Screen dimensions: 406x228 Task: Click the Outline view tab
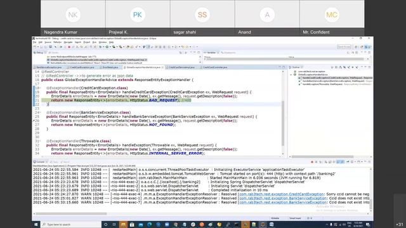pos(296,67)
